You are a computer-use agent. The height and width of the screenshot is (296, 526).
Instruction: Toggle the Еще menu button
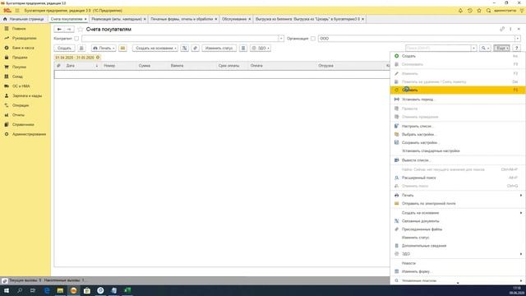tap(501, 49)
